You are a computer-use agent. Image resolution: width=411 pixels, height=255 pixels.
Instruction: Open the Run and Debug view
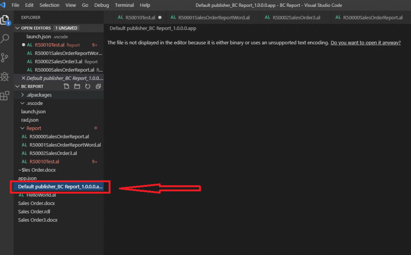(x=5, y=76)
